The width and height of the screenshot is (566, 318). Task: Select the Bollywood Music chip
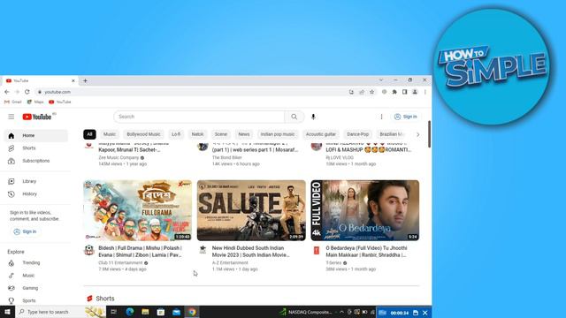(143, 134)
